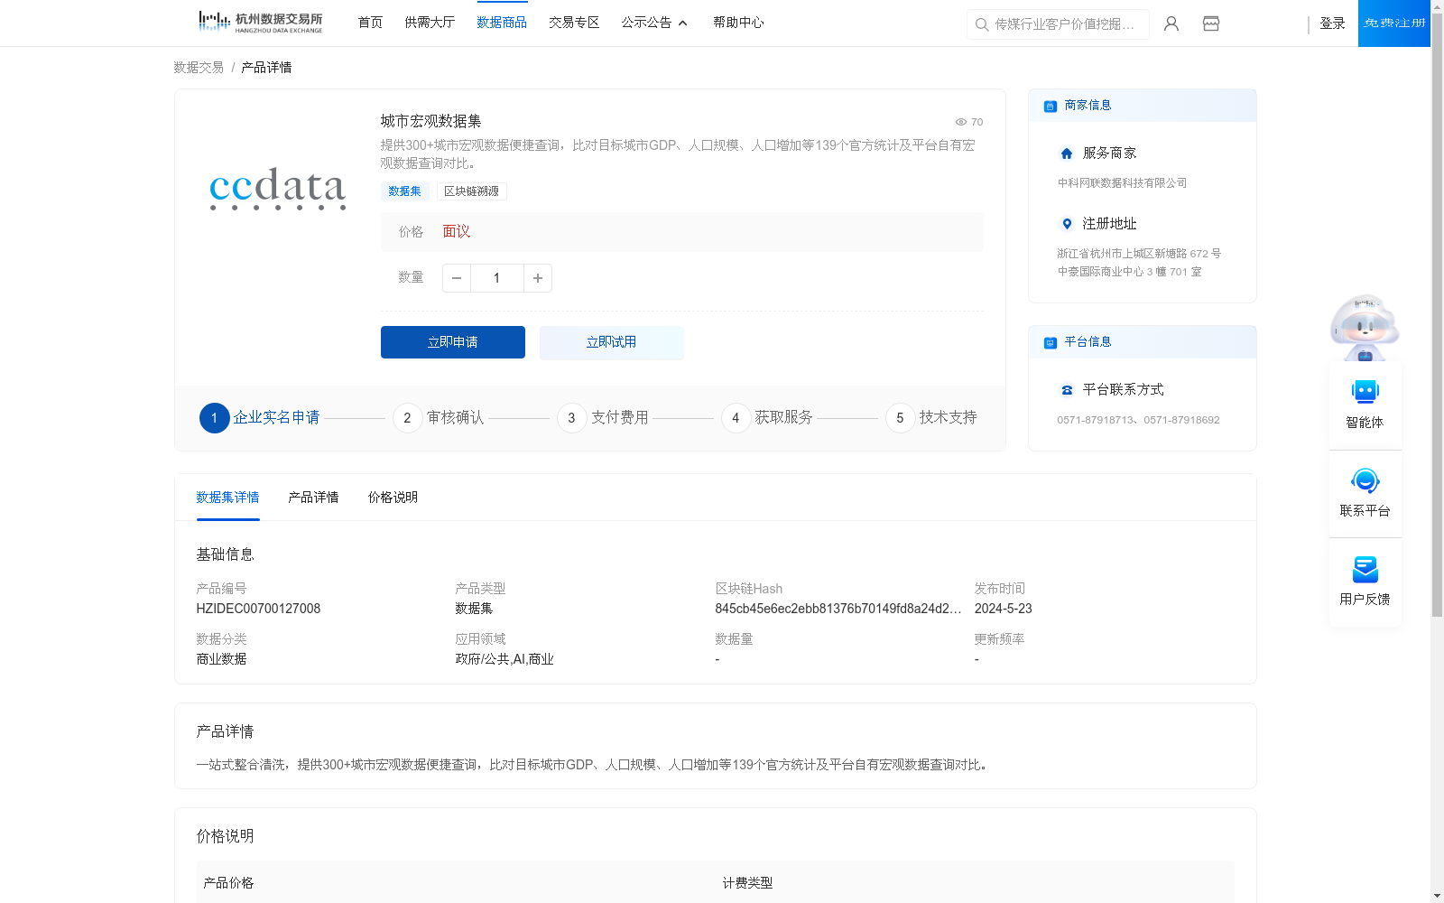Click step 4 获取服务

pos(767,418)
